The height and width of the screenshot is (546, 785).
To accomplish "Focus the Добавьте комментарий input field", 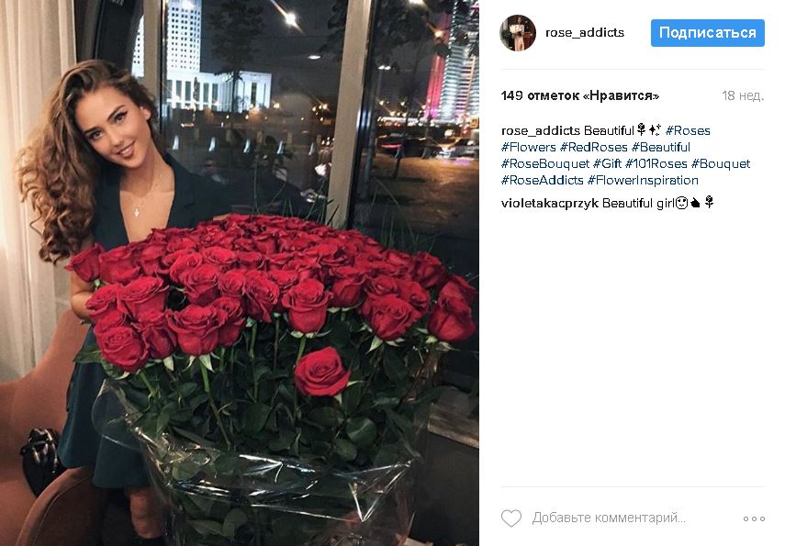I will [x=609, y=518].
